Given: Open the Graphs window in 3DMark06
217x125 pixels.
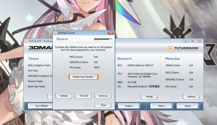Looking at the screenshot, I should click(129, 106).
